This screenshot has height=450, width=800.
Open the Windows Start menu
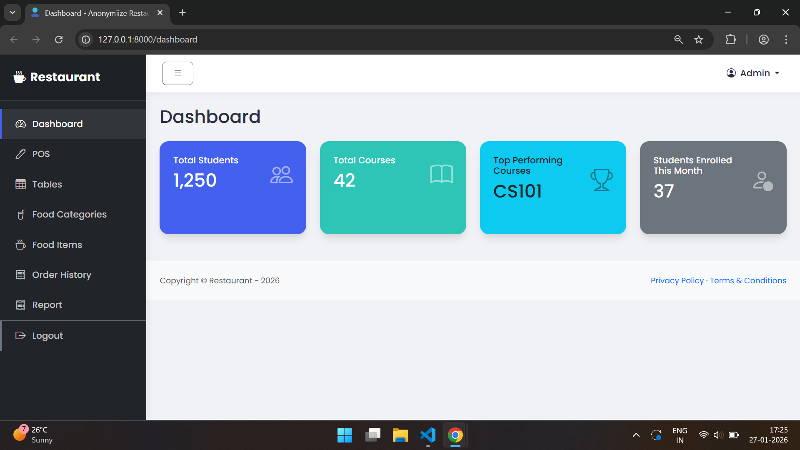pos(345,435)
